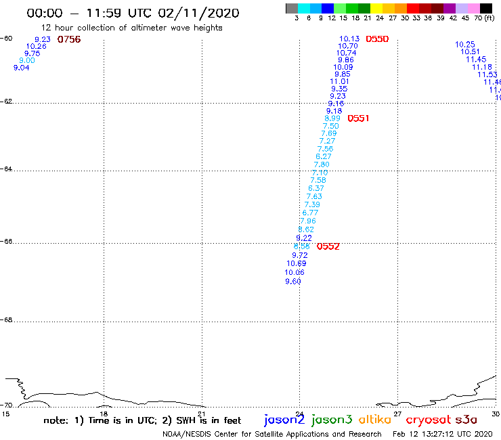Screen dimensions: 501x440
Task: Select wave height value 8.99
Action: coord(332,118)
